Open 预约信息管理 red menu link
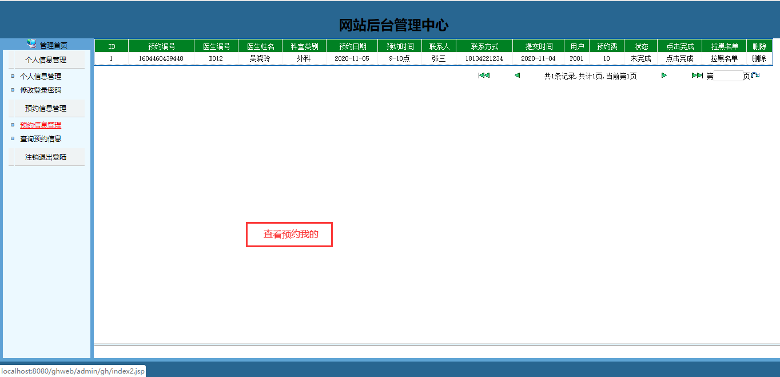The image size is (780, 377). click(x=41, y=125)
